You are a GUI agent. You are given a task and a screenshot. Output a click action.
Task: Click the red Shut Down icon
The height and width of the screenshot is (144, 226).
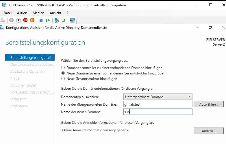[25, 20]
